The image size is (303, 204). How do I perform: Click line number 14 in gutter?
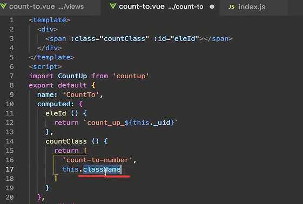[x=10, y=141]
